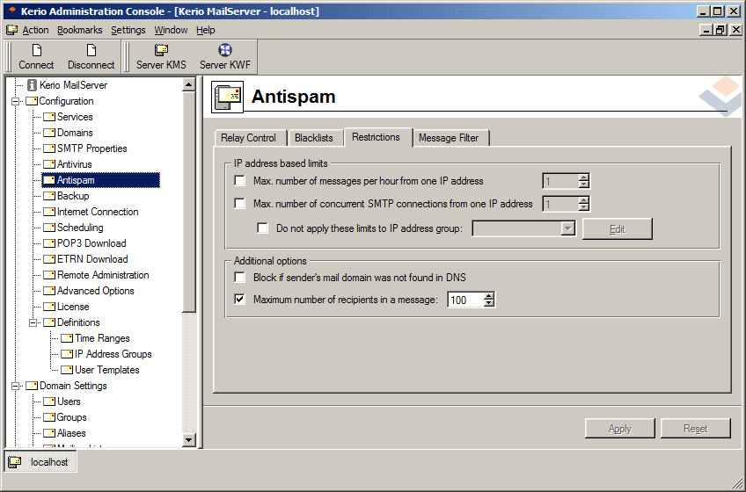Click the Scheduling tree icon

(x=49, y=228)
